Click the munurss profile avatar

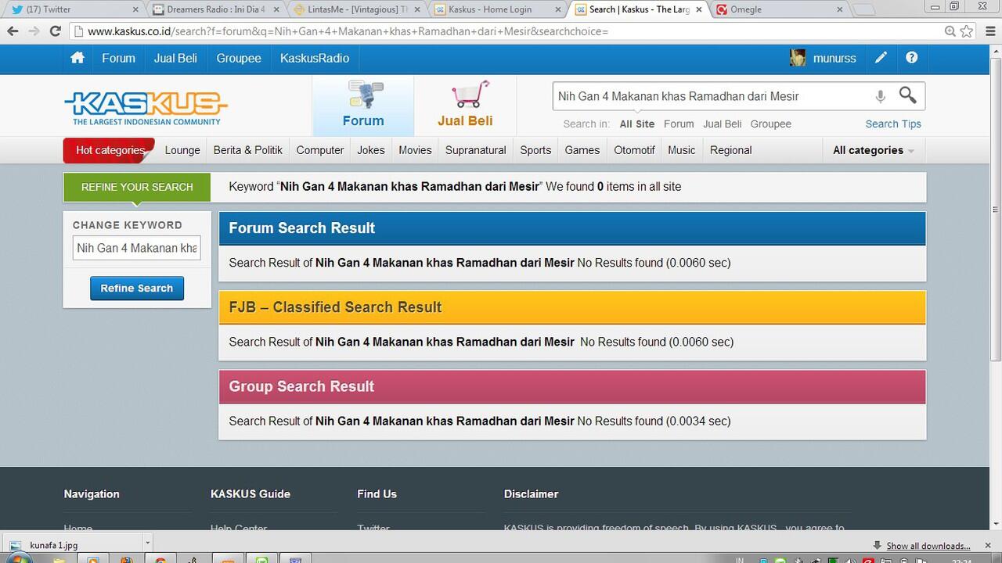tap(798, 58)
